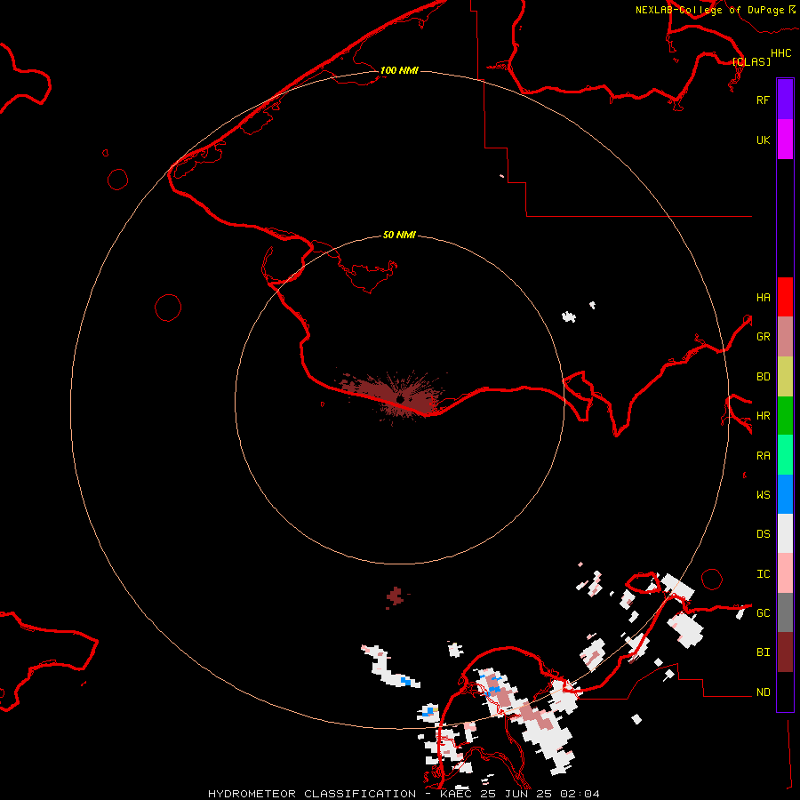The width and height of the screenshot is (800, 800).
Task: Click the UK legend label
Action: (x=763, y=140)
